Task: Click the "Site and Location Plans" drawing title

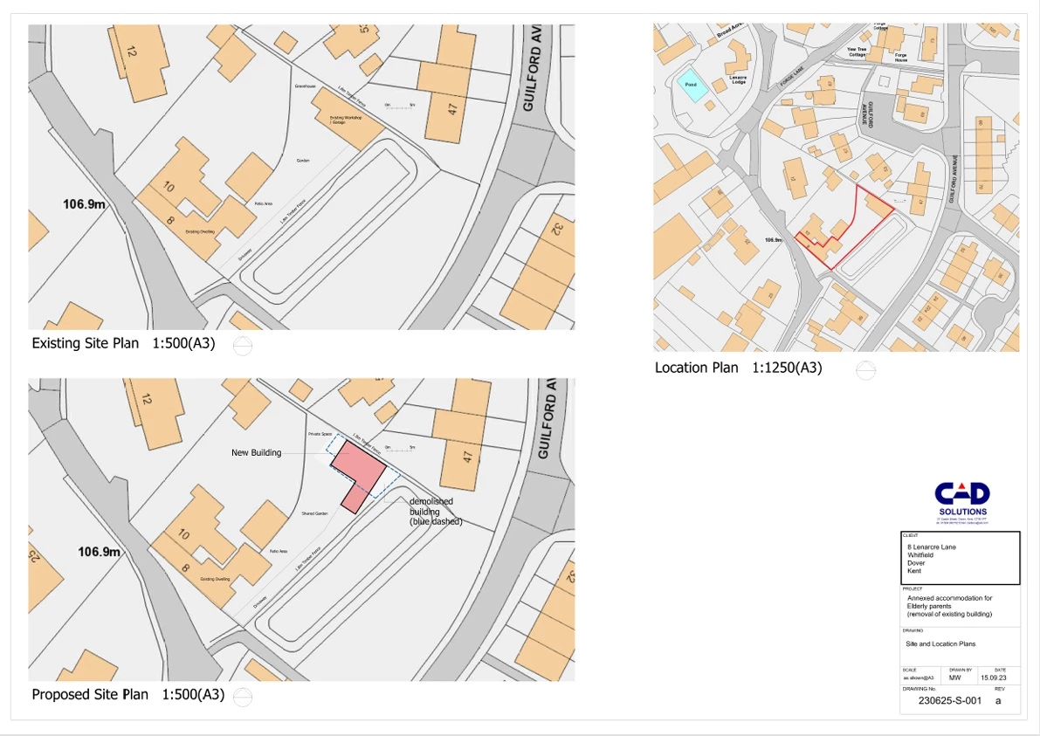Action: tap(941, 644)
